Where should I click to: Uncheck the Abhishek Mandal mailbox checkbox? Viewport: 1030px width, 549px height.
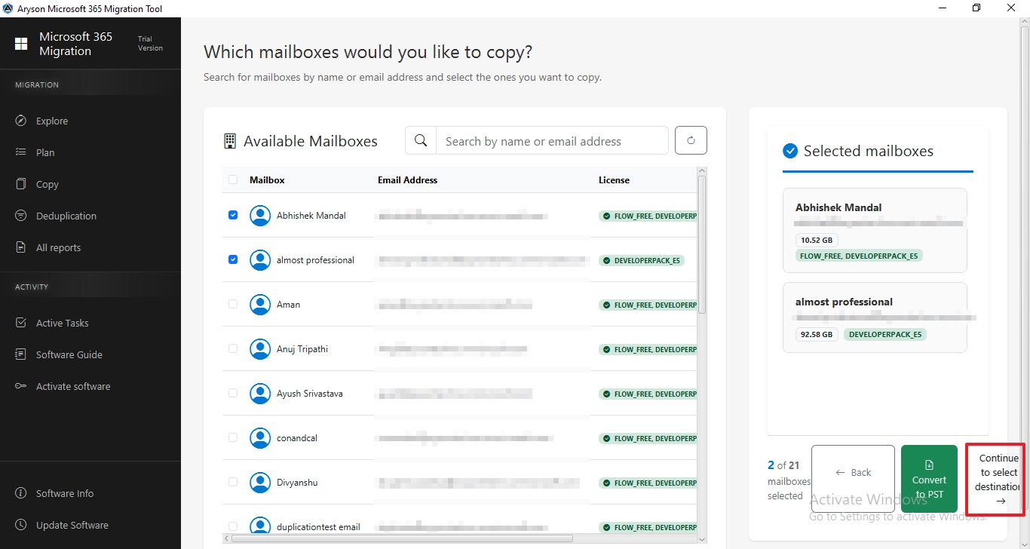[233, 215]
